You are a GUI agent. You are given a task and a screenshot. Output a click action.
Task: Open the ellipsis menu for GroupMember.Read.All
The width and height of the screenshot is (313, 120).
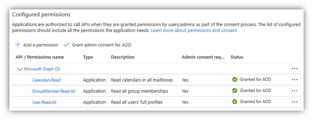295,91
